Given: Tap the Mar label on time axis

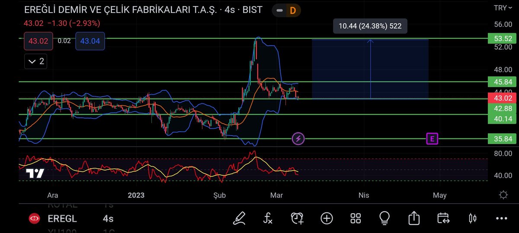Looking at the screenshot, I should pyautogui.click(x=276, y=195).
